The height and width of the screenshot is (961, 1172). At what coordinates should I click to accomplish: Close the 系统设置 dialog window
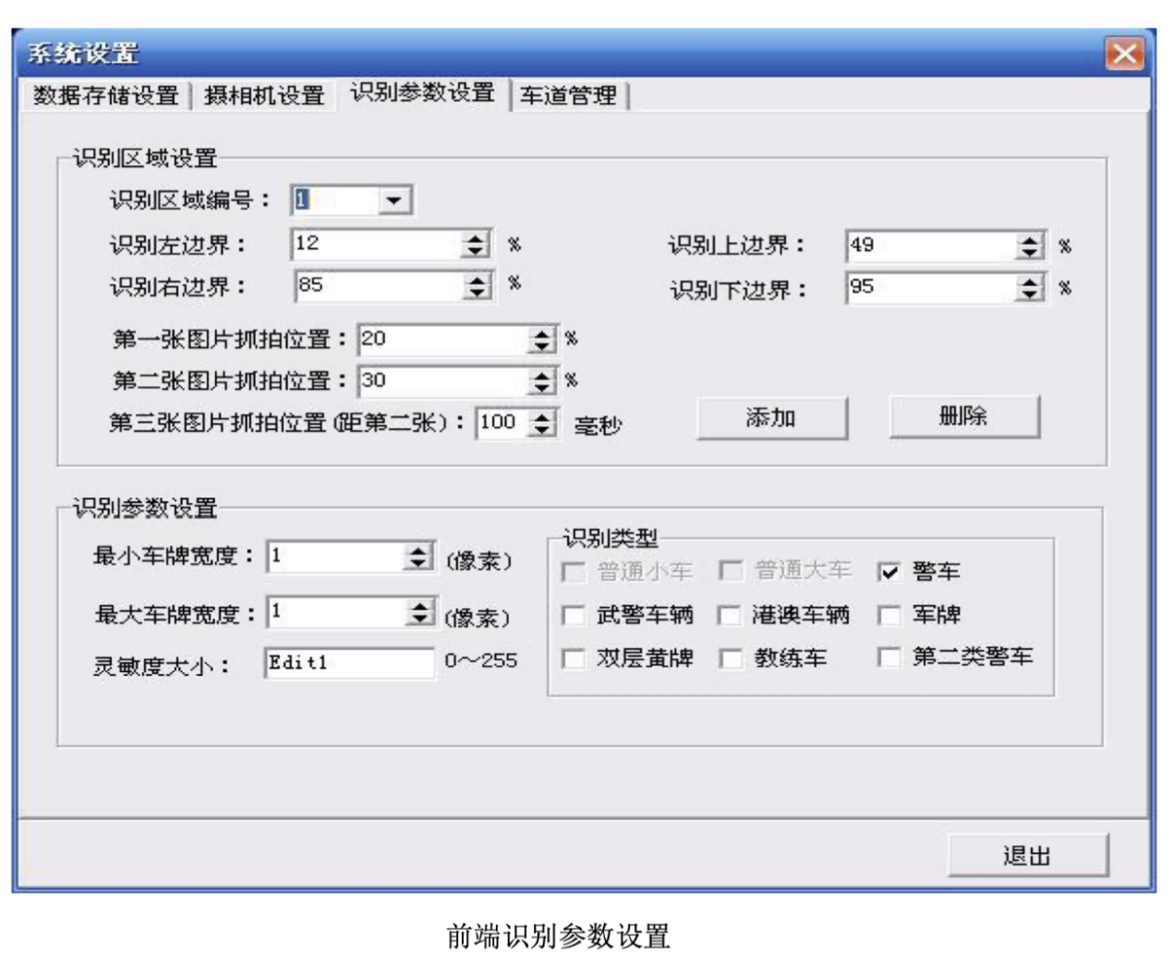coord(1124,54)
